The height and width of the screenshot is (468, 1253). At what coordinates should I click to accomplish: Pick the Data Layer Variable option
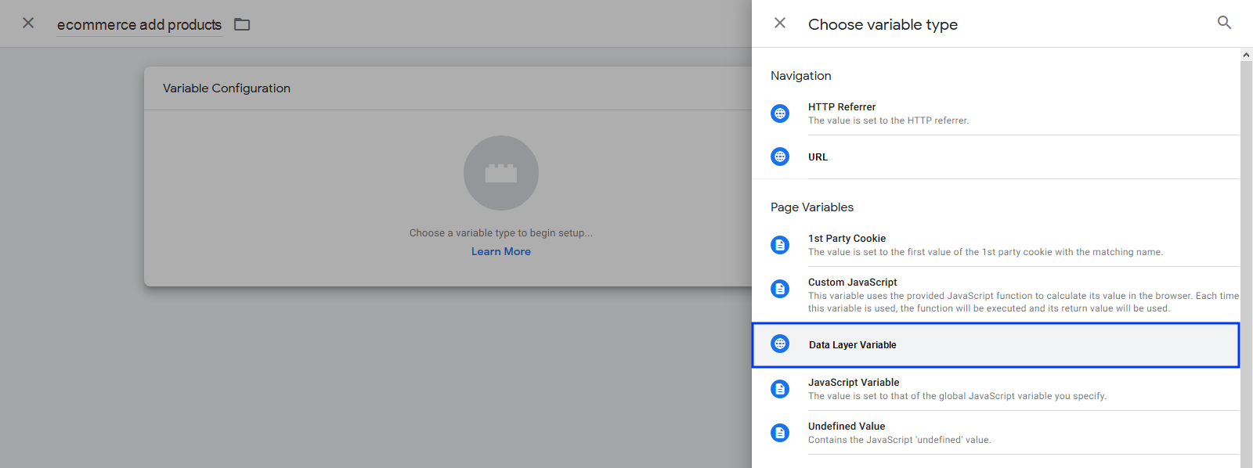click(852, 345)
